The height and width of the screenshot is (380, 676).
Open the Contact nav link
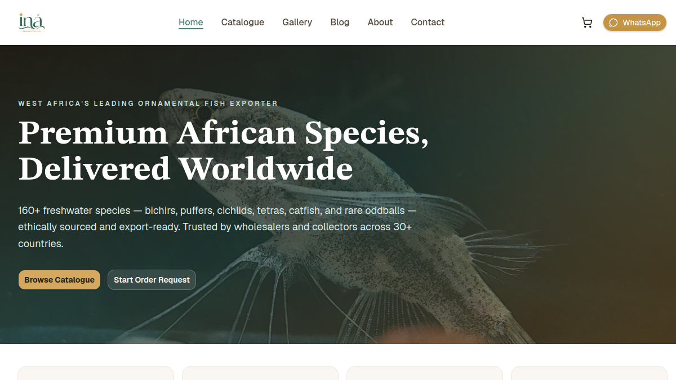pos(428,23)
